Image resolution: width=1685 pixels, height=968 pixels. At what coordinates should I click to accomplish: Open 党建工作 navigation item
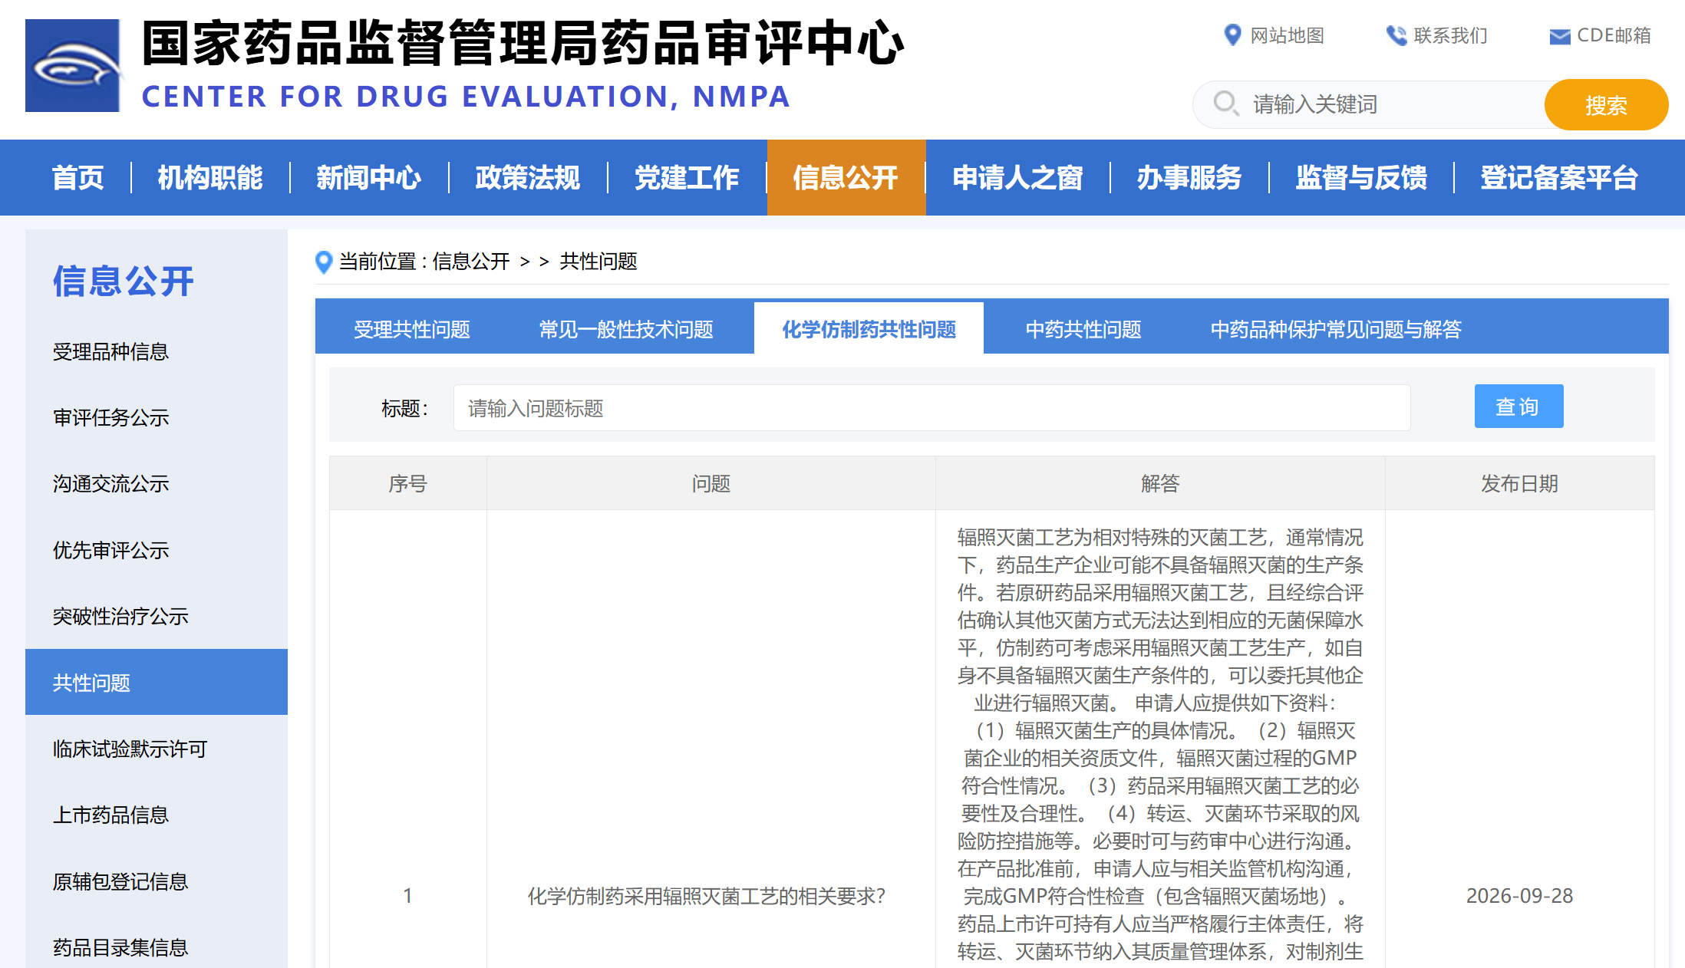[687, 178]
